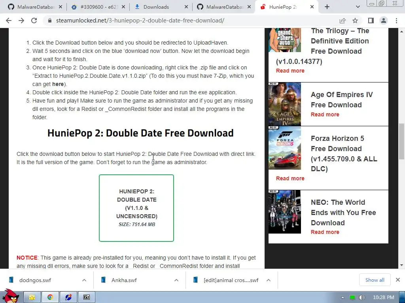405x303 pixels.
Task: Open the browser side panel
Action: [x=371, y=21]
